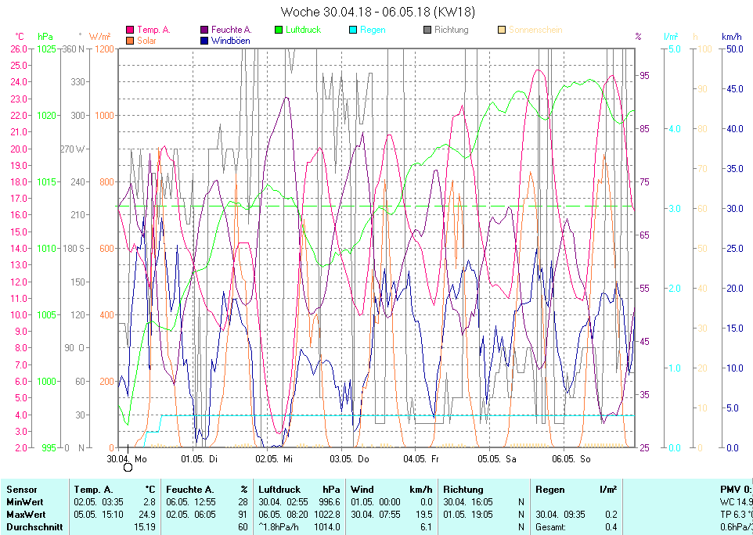This screenshot has width=753, height=535.
Task: Click the purple % axis unit label
Action: 638,37
